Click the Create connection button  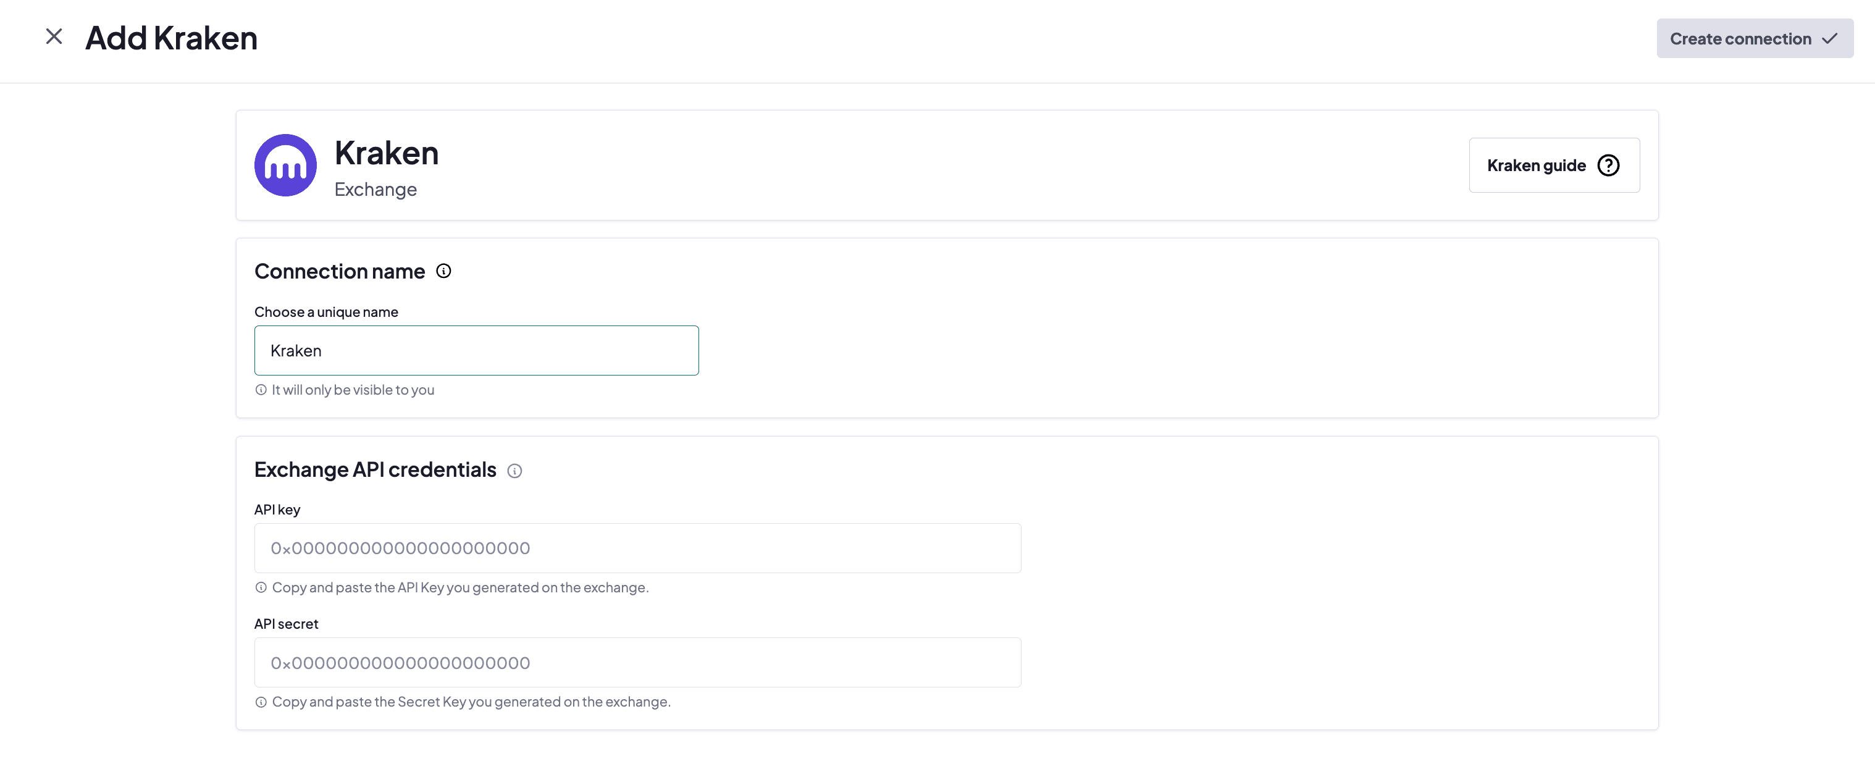1740,38
